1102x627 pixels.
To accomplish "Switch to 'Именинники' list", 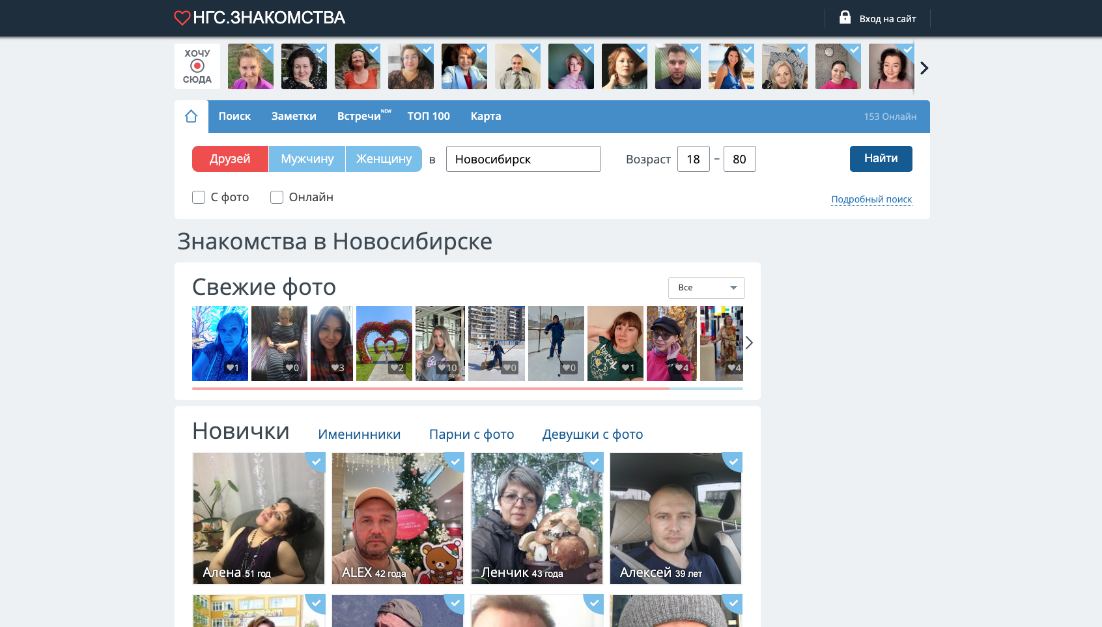I will (x=360, y=434).
